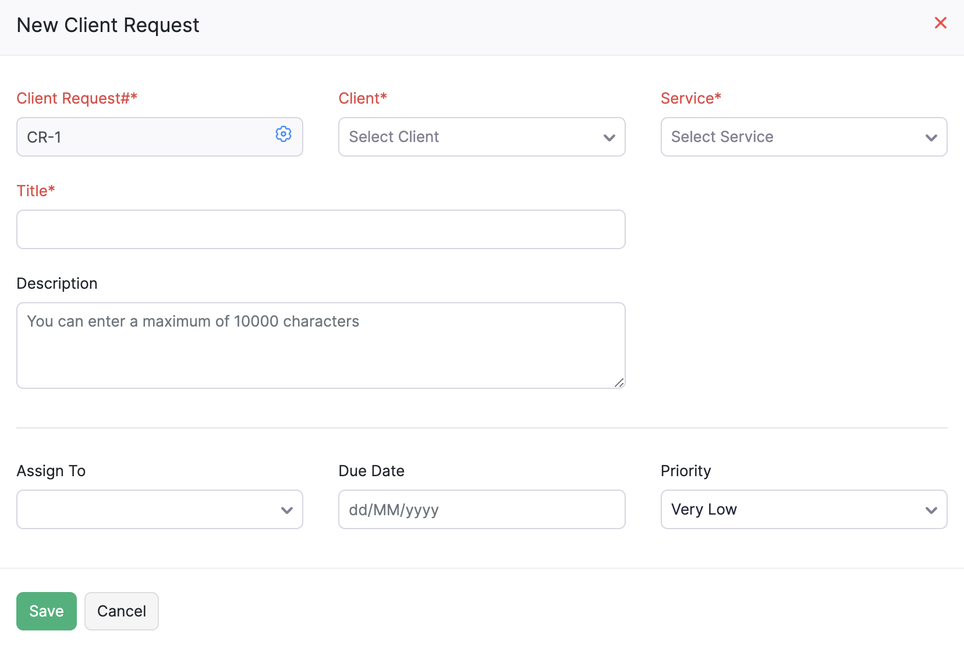
Task: Click the Save button
Action: click(x=46, y=611)
